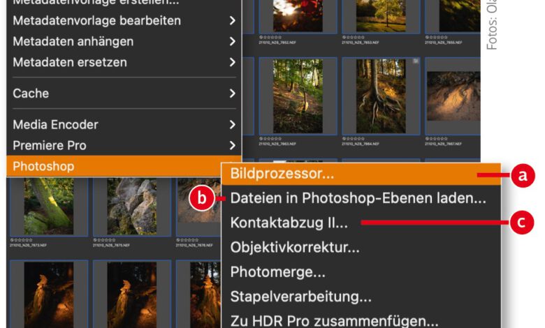Choose Zu HDR Pro zusammenfügen
The height and width of the screenshot is (328, 545).
point(361,320)
